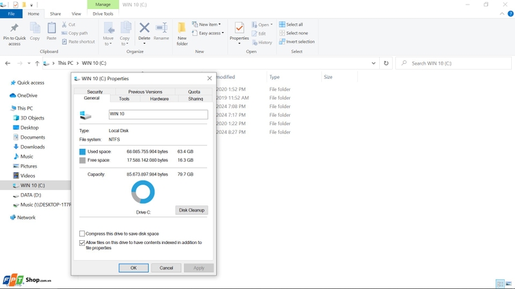Viewport: 515px width, 289px height.
Task: Open Security tab in Properties dialog
Action: [95, 92]
